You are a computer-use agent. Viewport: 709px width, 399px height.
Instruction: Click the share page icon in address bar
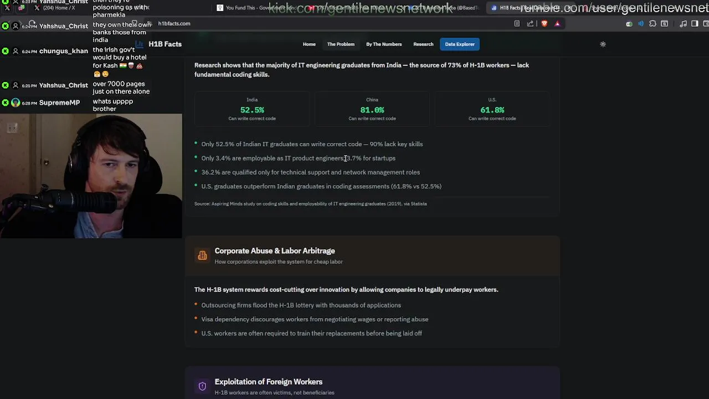(530, 24)
